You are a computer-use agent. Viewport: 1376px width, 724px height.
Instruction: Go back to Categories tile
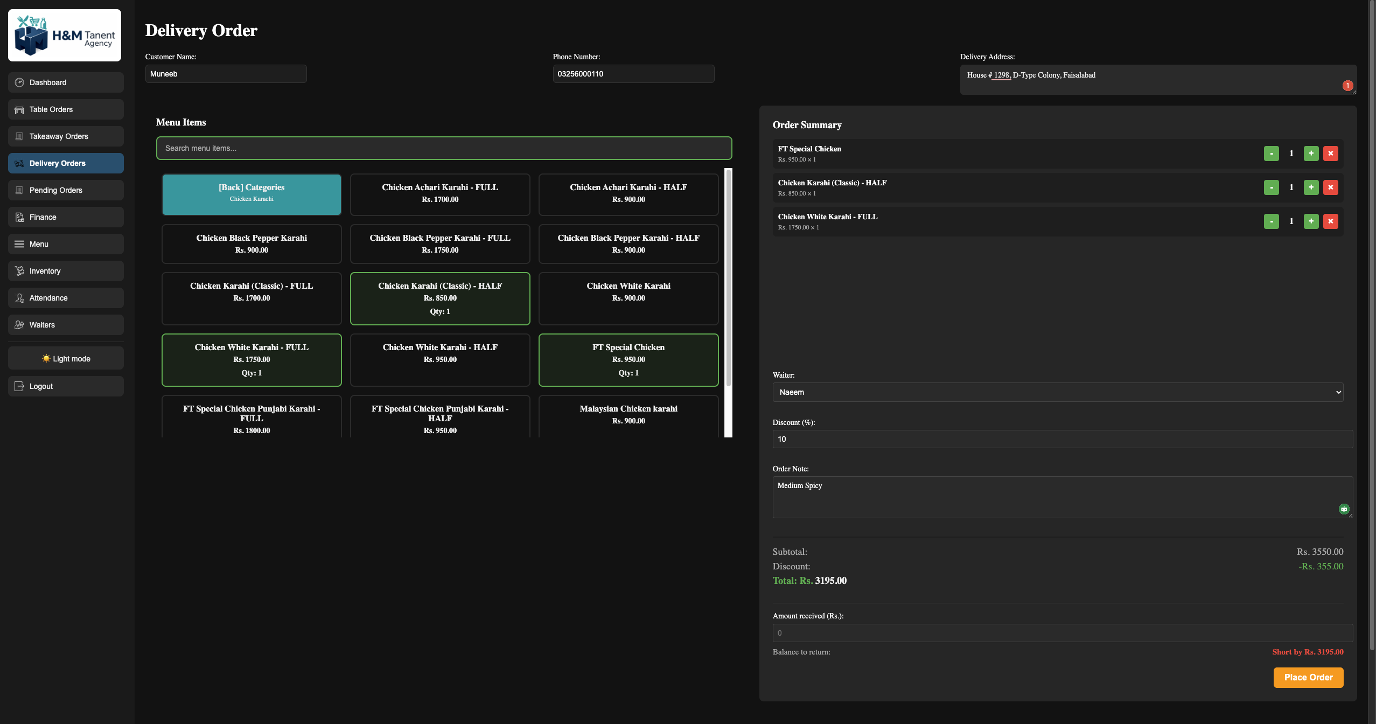(252, 194)
